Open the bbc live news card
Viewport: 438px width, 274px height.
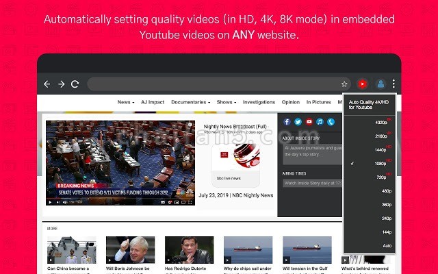click(x=235, y=165)
